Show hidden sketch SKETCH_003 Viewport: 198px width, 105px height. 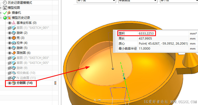[10, 58]
